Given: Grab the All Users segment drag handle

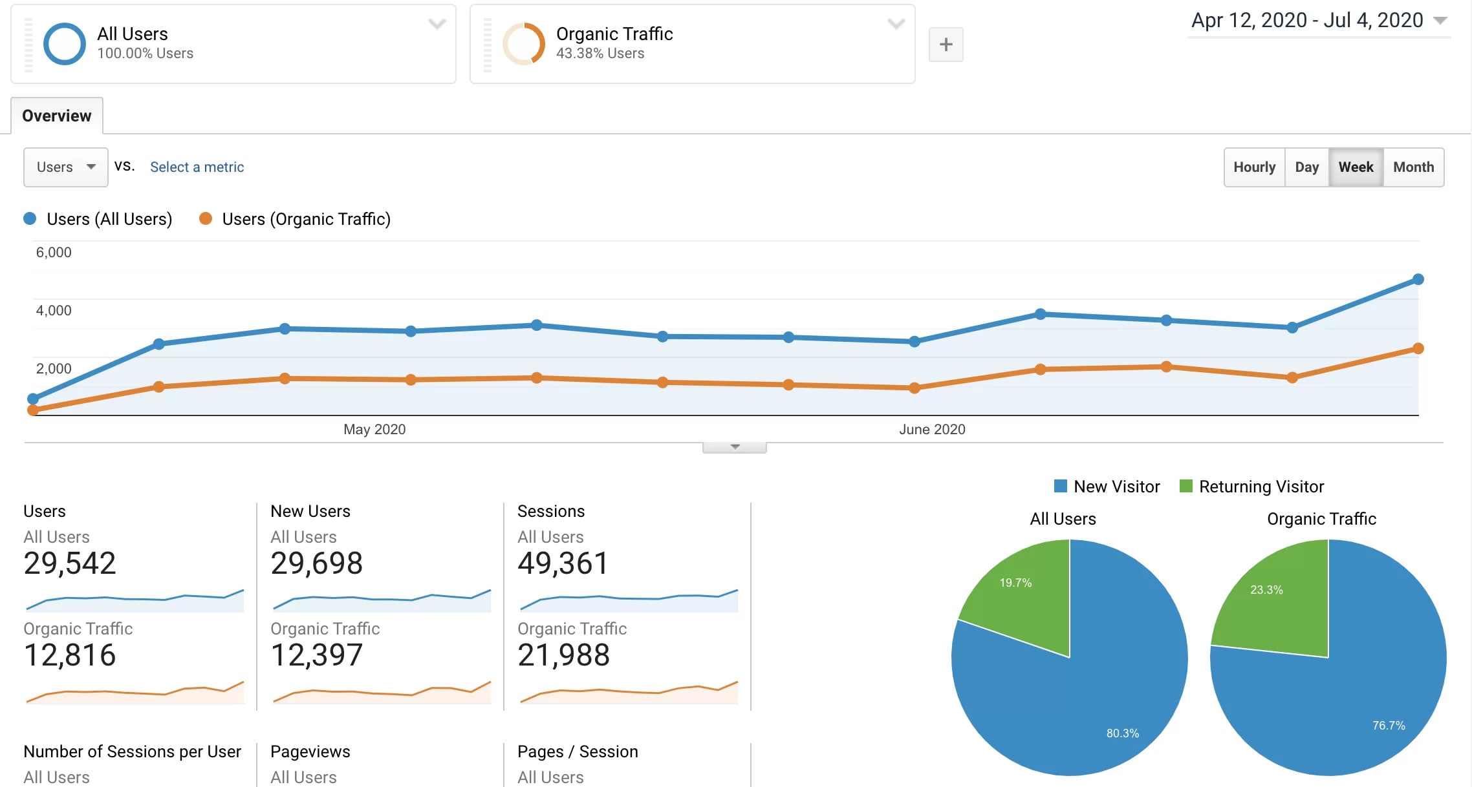Looking at the screenshot, I should point(28,44).
